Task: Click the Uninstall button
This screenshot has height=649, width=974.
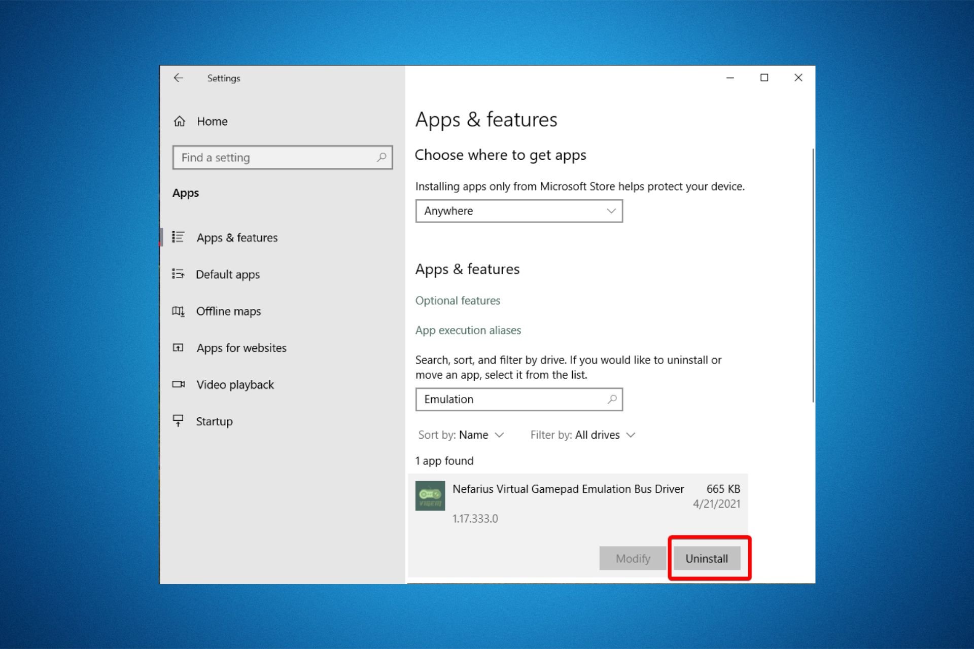Action: click(x=707, y=558)
